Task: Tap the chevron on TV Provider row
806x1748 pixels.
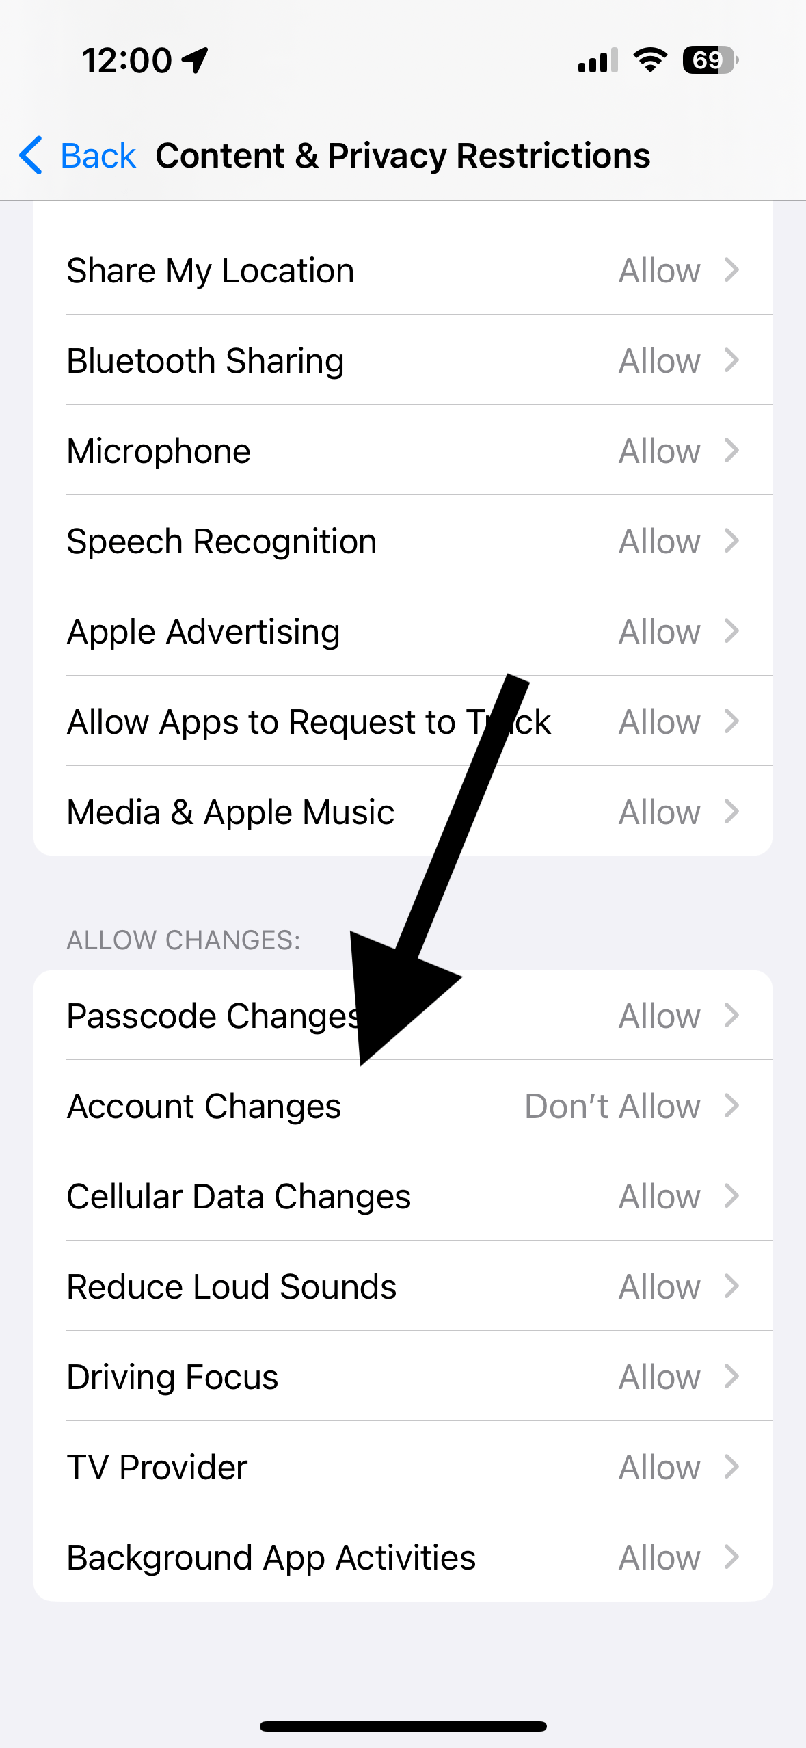Action: 731,1466
